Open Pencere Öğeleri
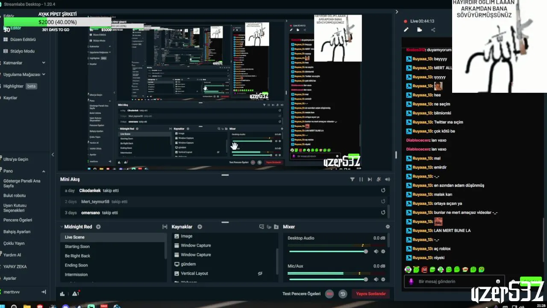 click(x=18, y=220)
